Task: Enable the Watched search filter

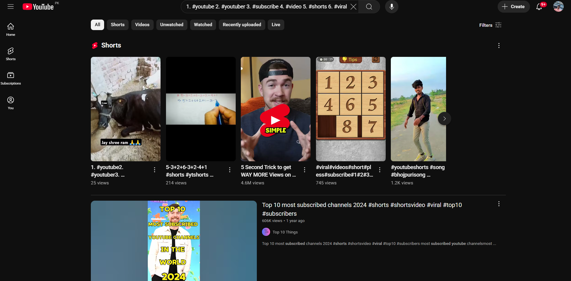Action: click(203, 25)
